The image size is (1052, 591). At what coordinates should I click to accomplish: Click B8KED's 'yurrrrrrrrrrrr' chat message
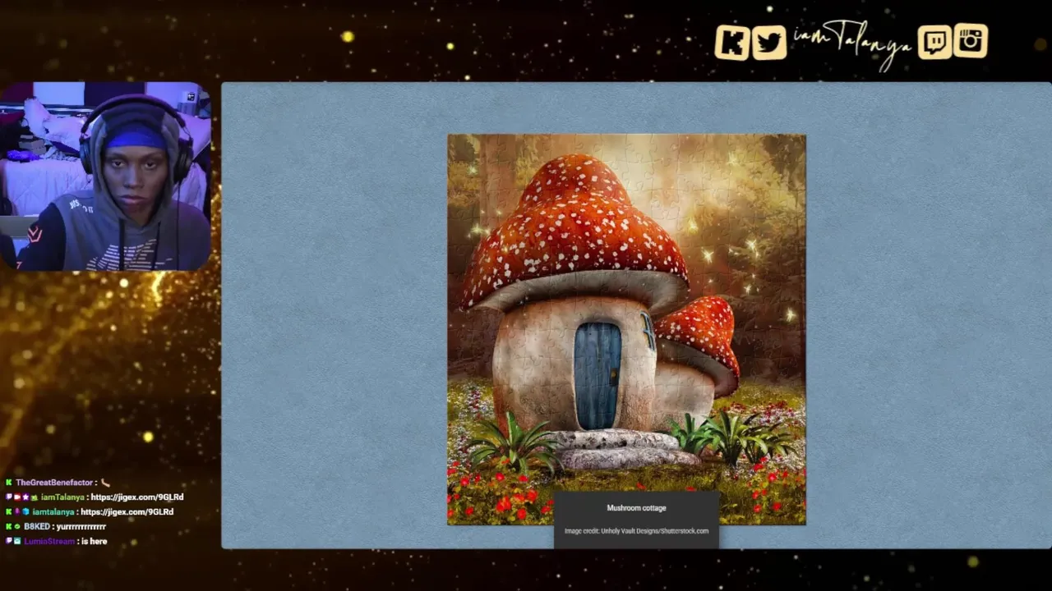point(81,527)
